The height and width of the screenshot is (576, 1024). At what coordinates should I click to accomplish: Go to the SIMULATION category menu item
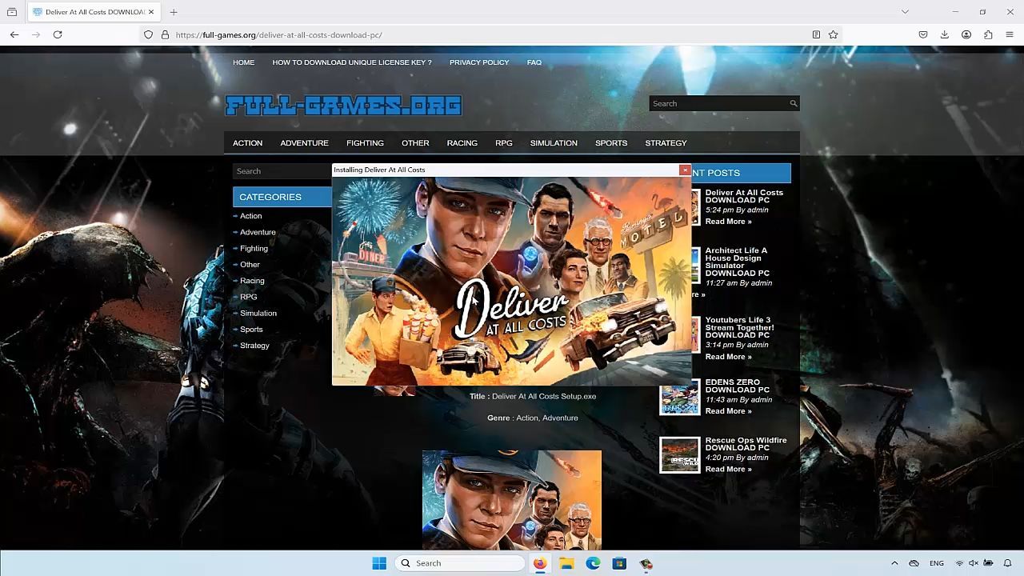(x=553, y=143)
